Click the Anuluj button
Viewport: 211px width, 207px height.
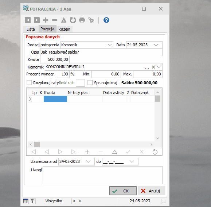coord(151,191)
